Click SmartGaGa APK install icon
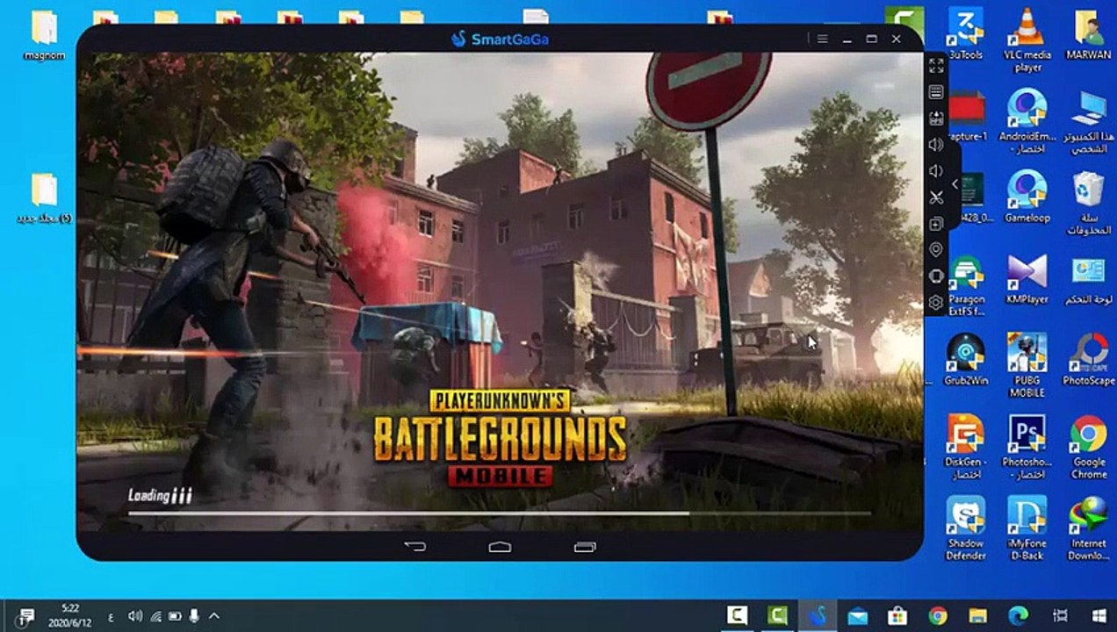 click(936, 118)
